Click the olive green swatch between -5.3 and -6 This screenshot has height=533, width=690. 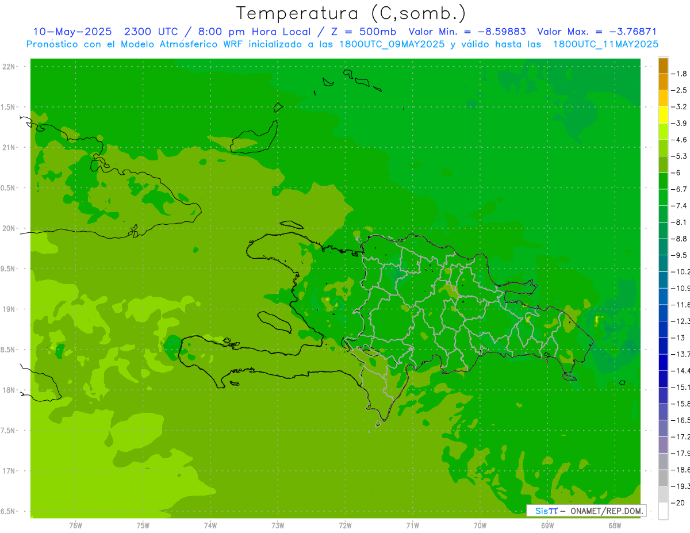click(x=663, y=164)
